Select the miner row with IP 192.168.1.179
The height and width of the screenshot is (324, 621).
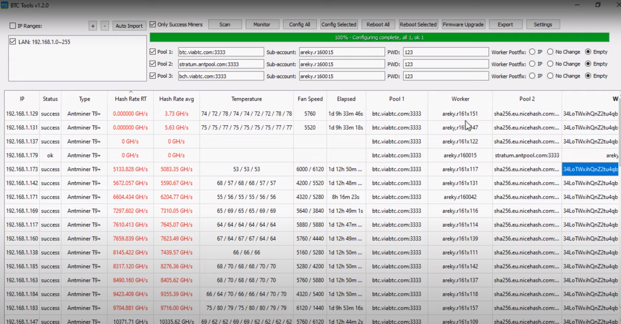(x=22, y=155)
